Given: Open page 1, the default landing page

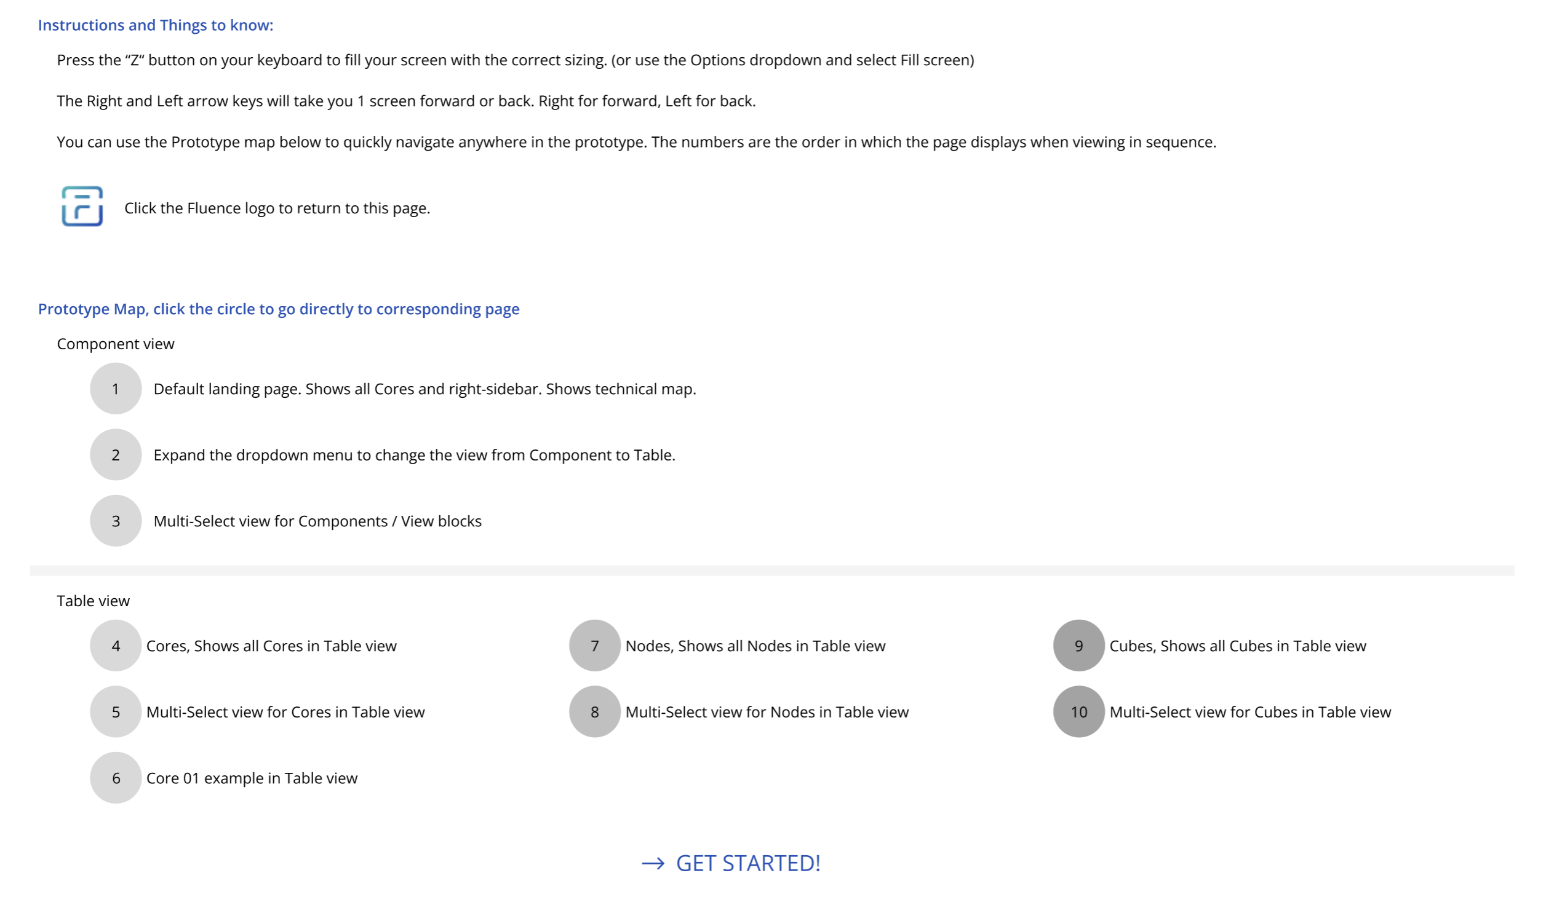Looking at the screenshot, I should tap(116, 389).
